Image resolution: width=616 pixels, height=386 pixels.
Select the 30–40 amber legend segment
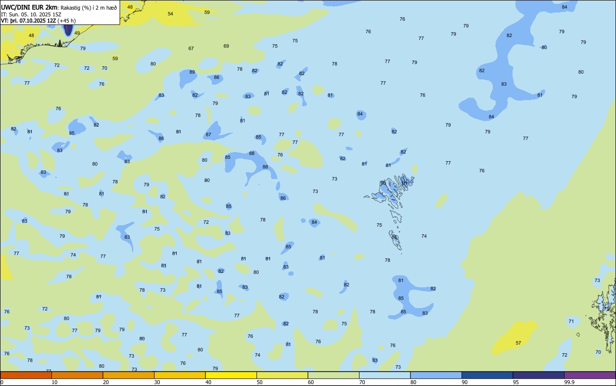(180, 375)
